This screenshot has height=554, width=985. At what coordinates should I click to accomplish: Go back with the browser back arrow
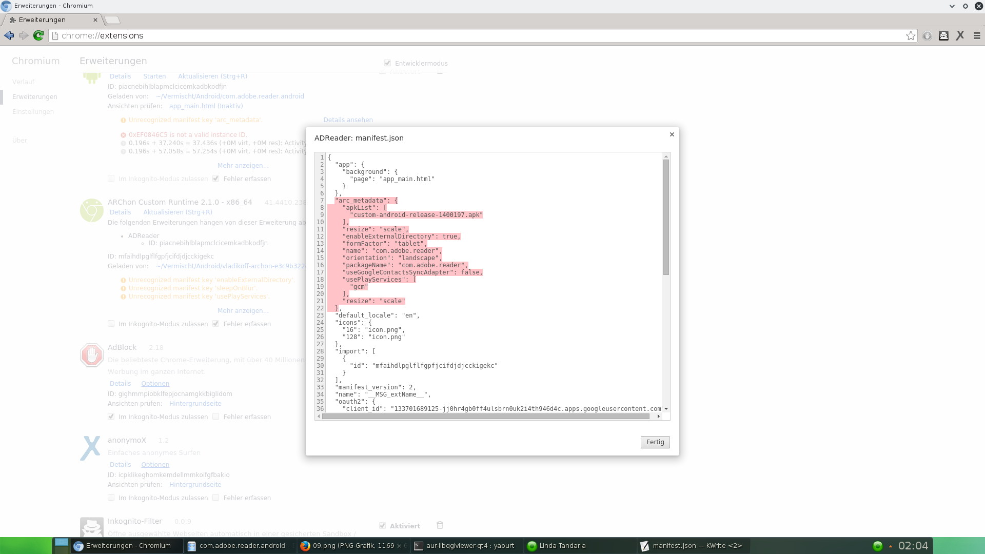(9, 35)
